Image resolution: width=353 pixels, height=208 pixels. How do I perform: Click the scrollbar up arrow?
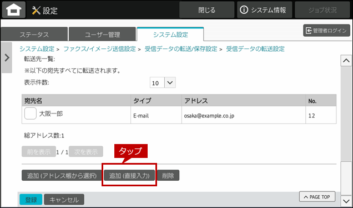click(x=346, y=61)
